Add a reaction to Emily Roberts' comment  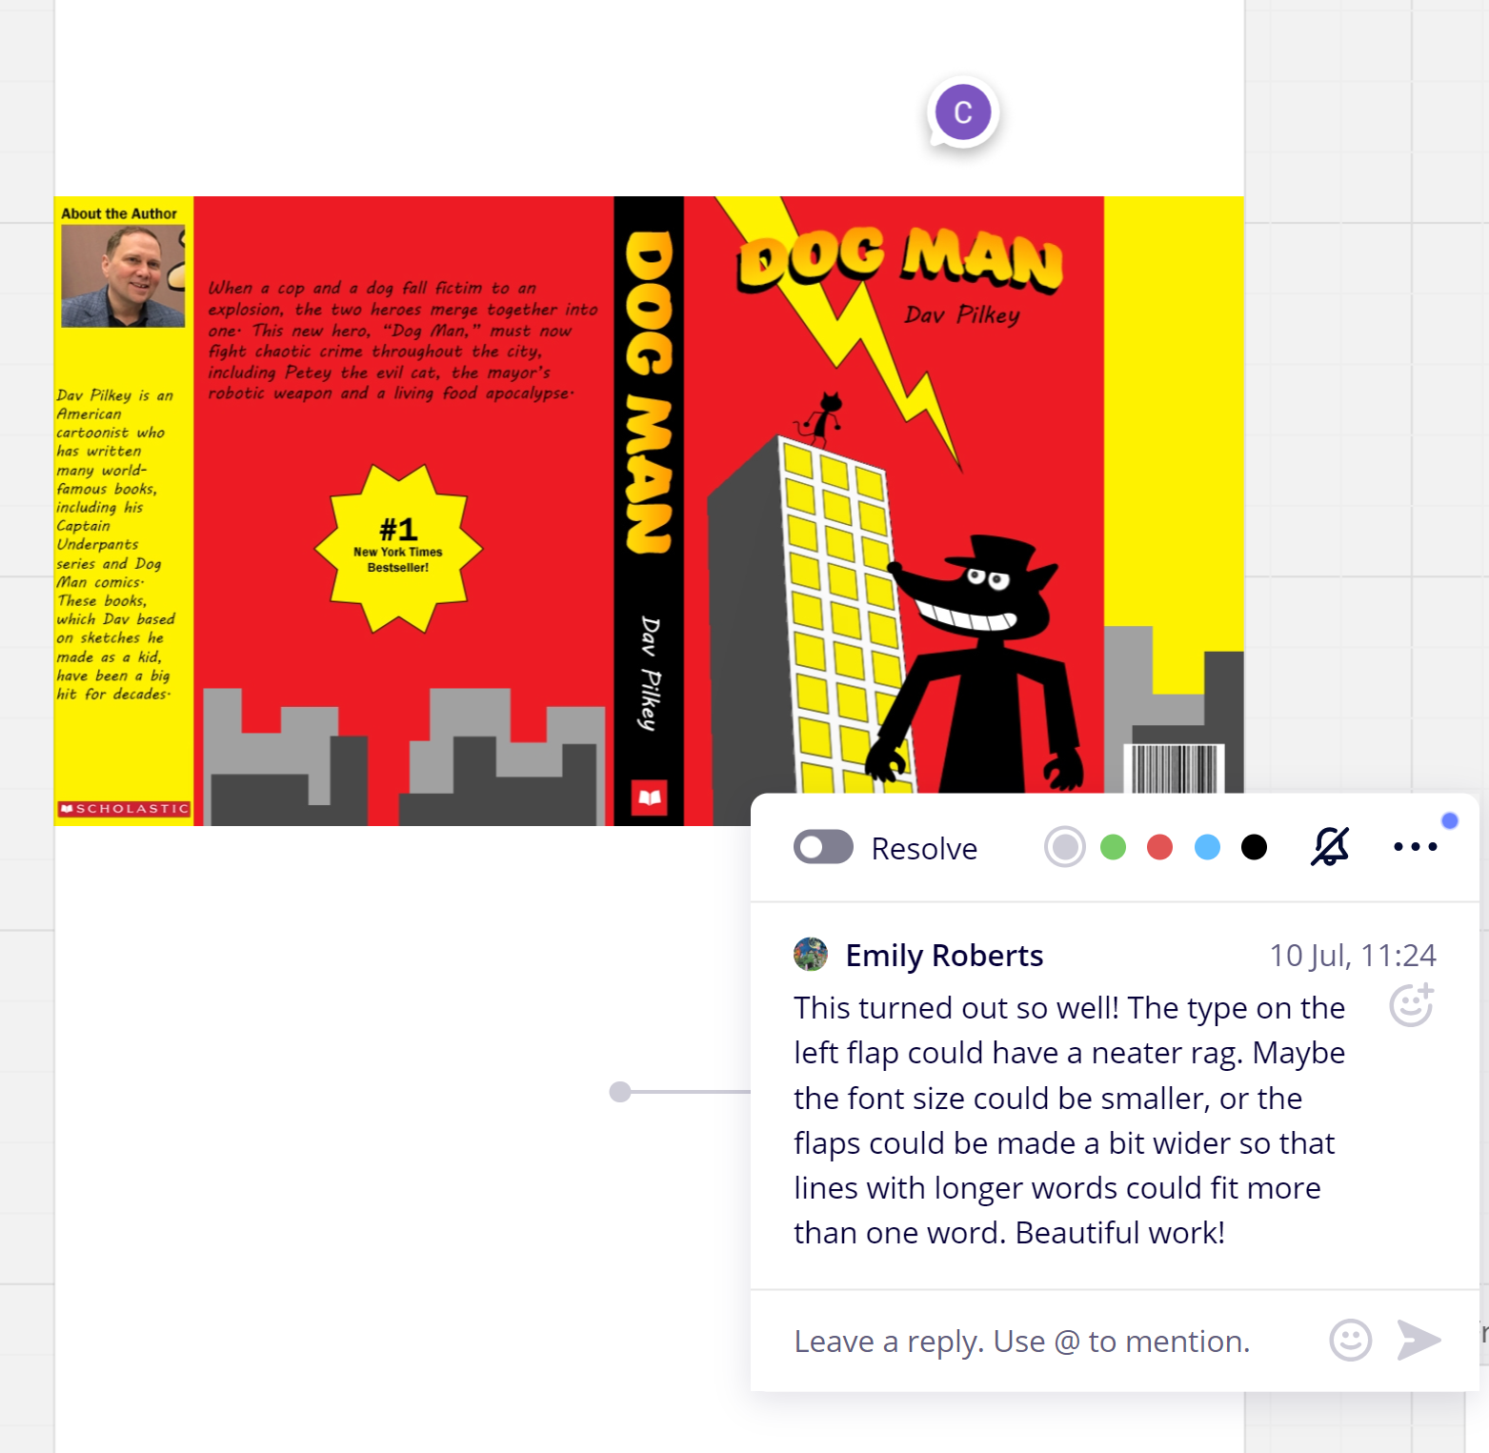click(x=1411, y=1004)
